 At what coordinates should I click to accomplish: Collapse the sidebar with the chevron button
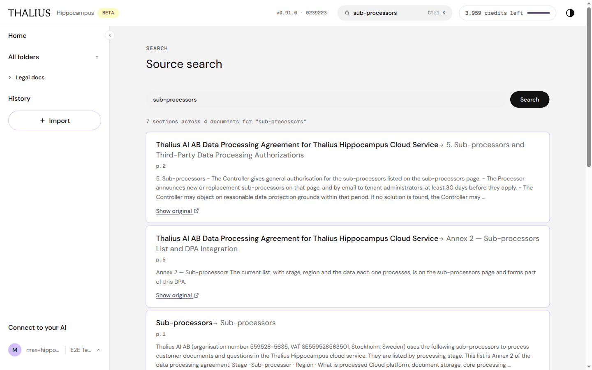[110, 35]
